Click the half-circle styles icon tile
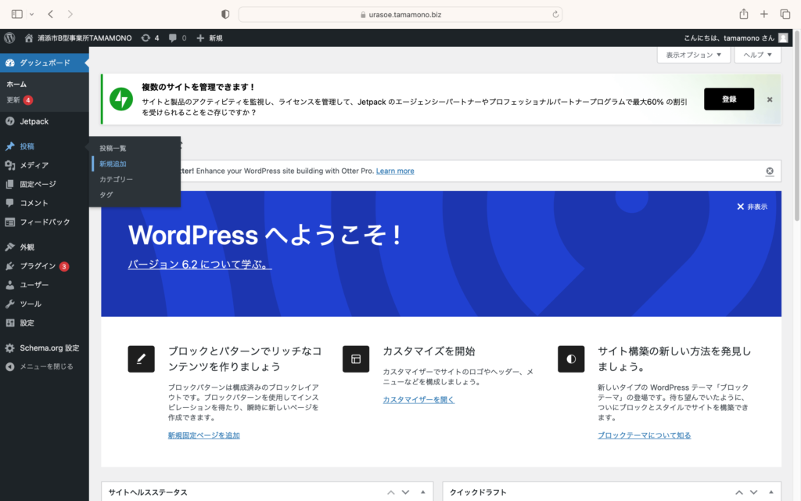Screen dimensions: 801x501 571,359
